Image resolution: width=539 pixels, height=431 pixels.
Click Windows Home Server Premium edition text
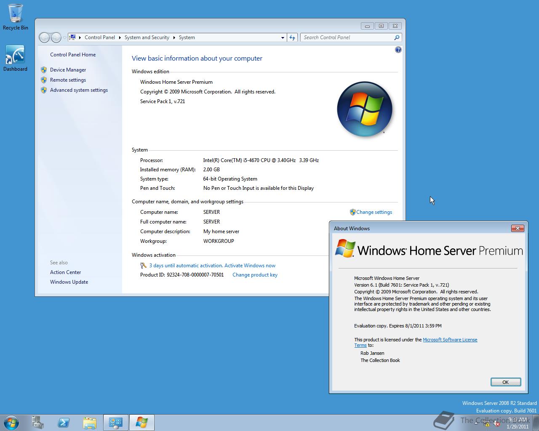tap(176, 82)
